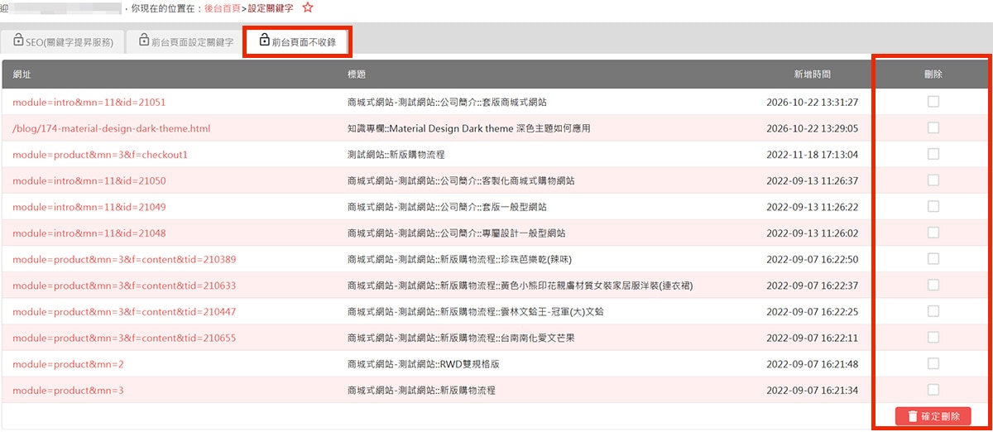Click the star favorite icon in breadcrumb
993x432 pixels.
pos(308,7)
